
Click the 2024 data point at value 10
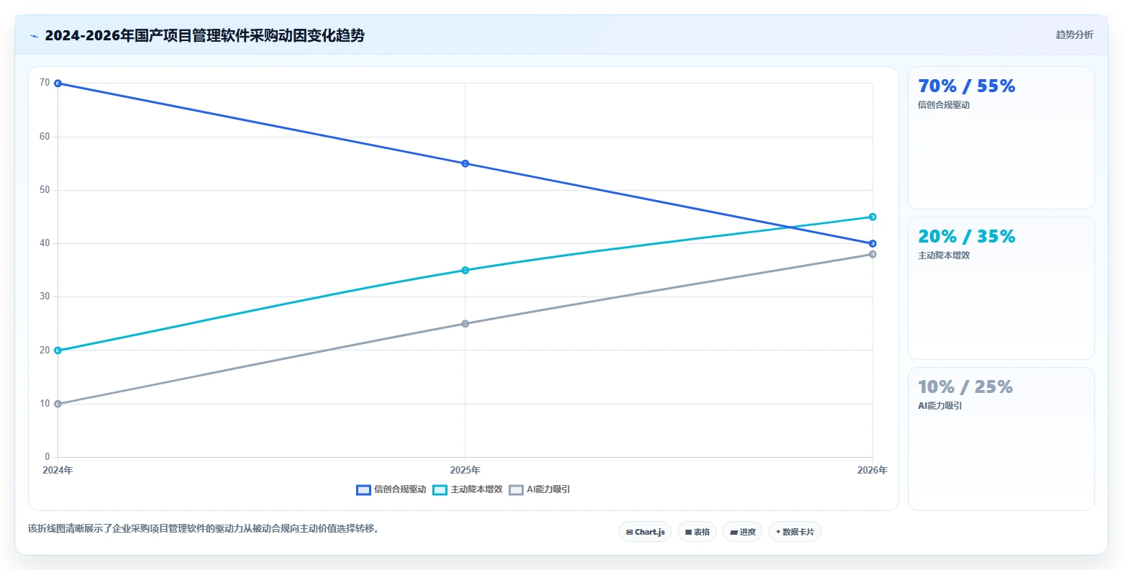[x=58, y=404]
